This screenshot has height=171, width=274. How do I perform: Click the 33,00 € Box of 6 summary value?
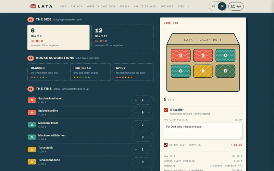237,156
